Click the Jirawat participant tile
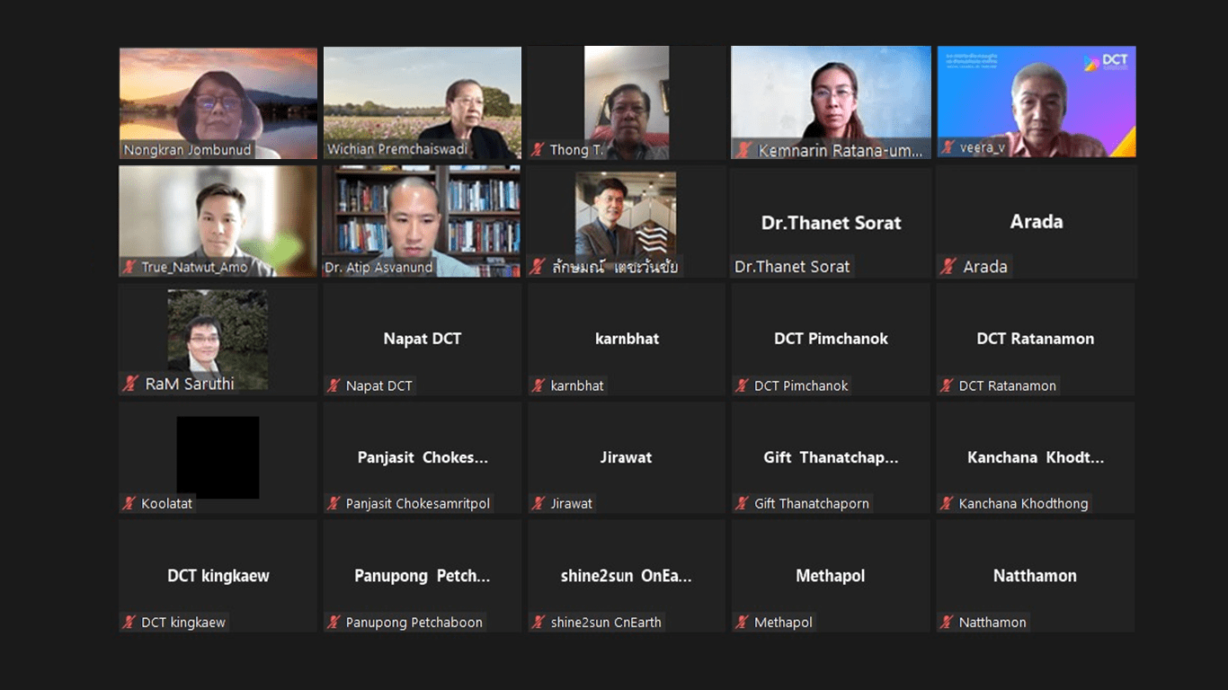Screen dimensions: 1228x690 tap(627, 457)
